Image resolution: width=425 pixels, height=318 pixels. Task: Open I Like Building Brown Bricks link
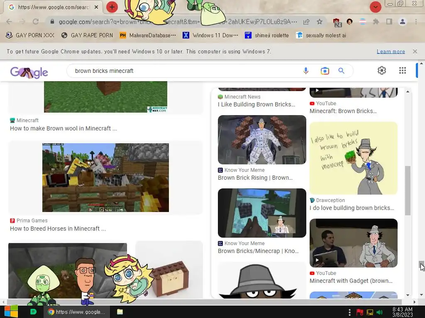[x=256, y=104]
